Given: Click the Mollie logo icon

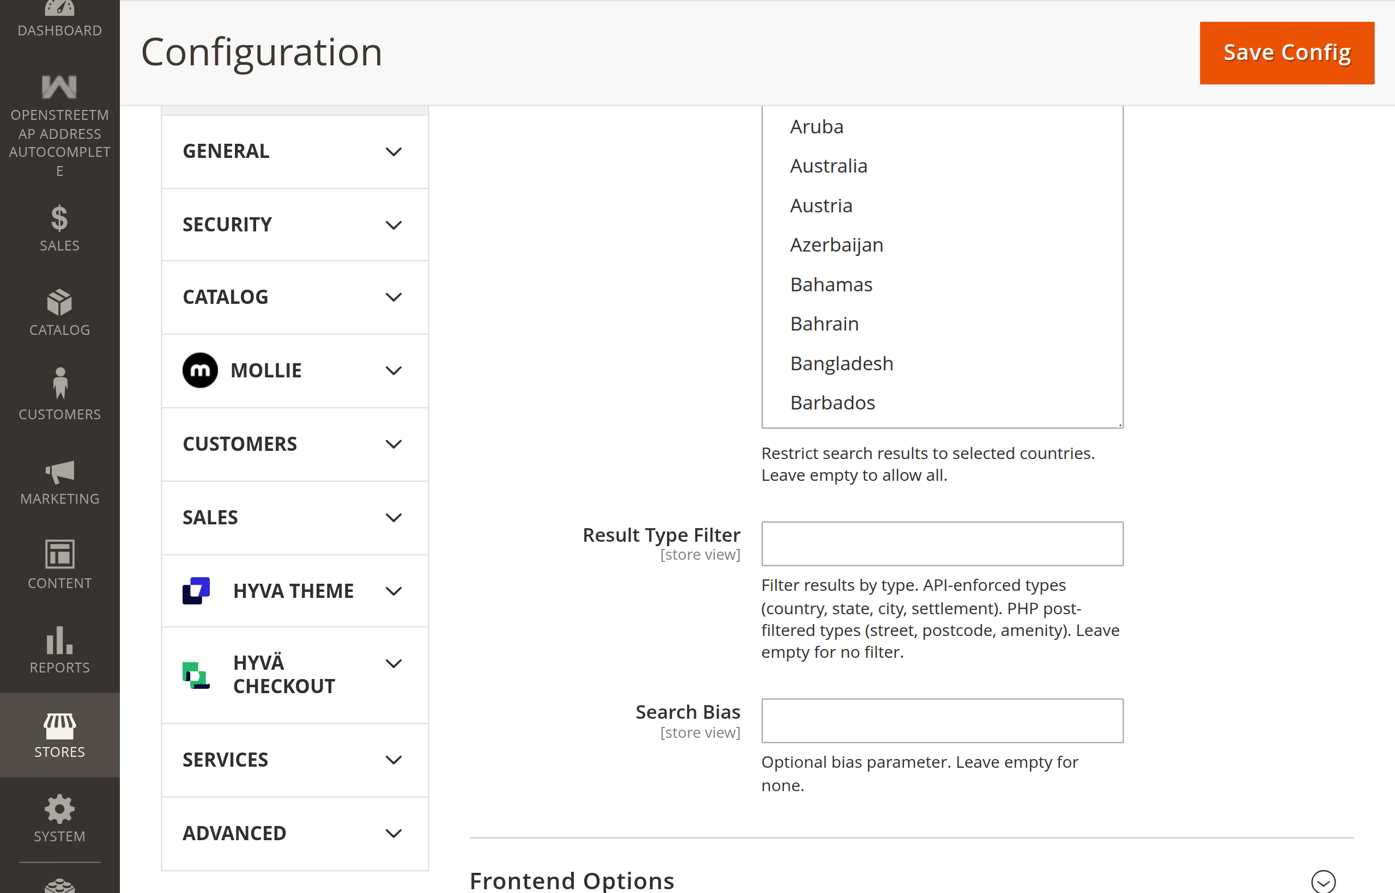Looking at the screenshot, I should pos(200,370).
